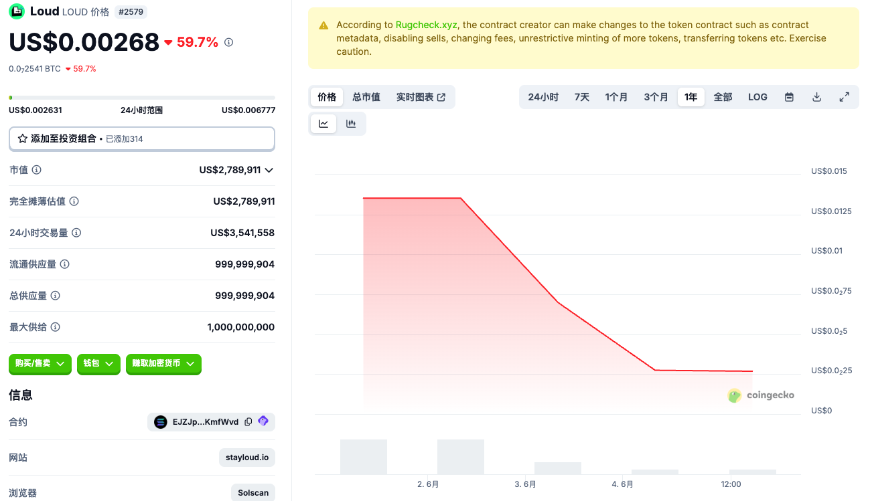The height and width of the screenshot is (501, 870).
Task: Click info icon next to 市值
Action: (x=37, y=170)
